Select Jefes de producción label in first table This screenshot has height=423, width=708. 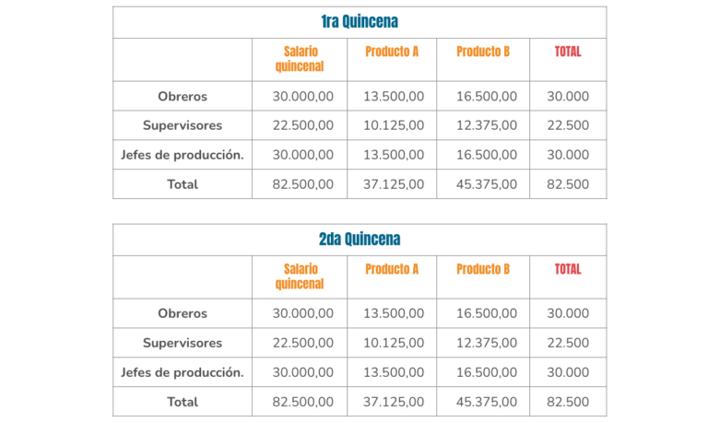pos(183,155)
